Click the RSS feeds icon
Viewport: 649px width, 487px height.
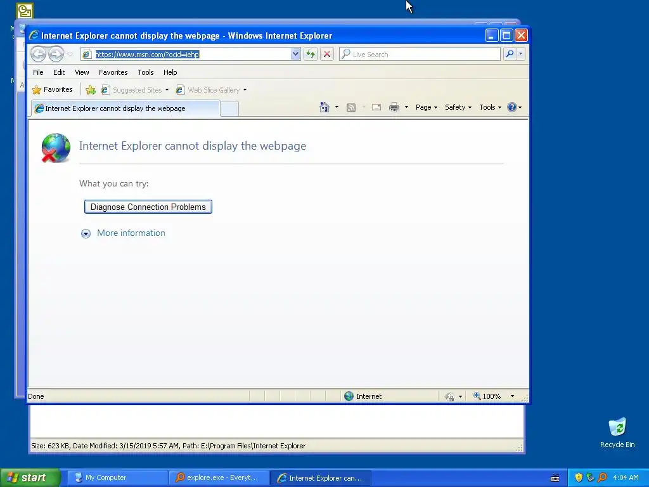click(x=351, y=108)
